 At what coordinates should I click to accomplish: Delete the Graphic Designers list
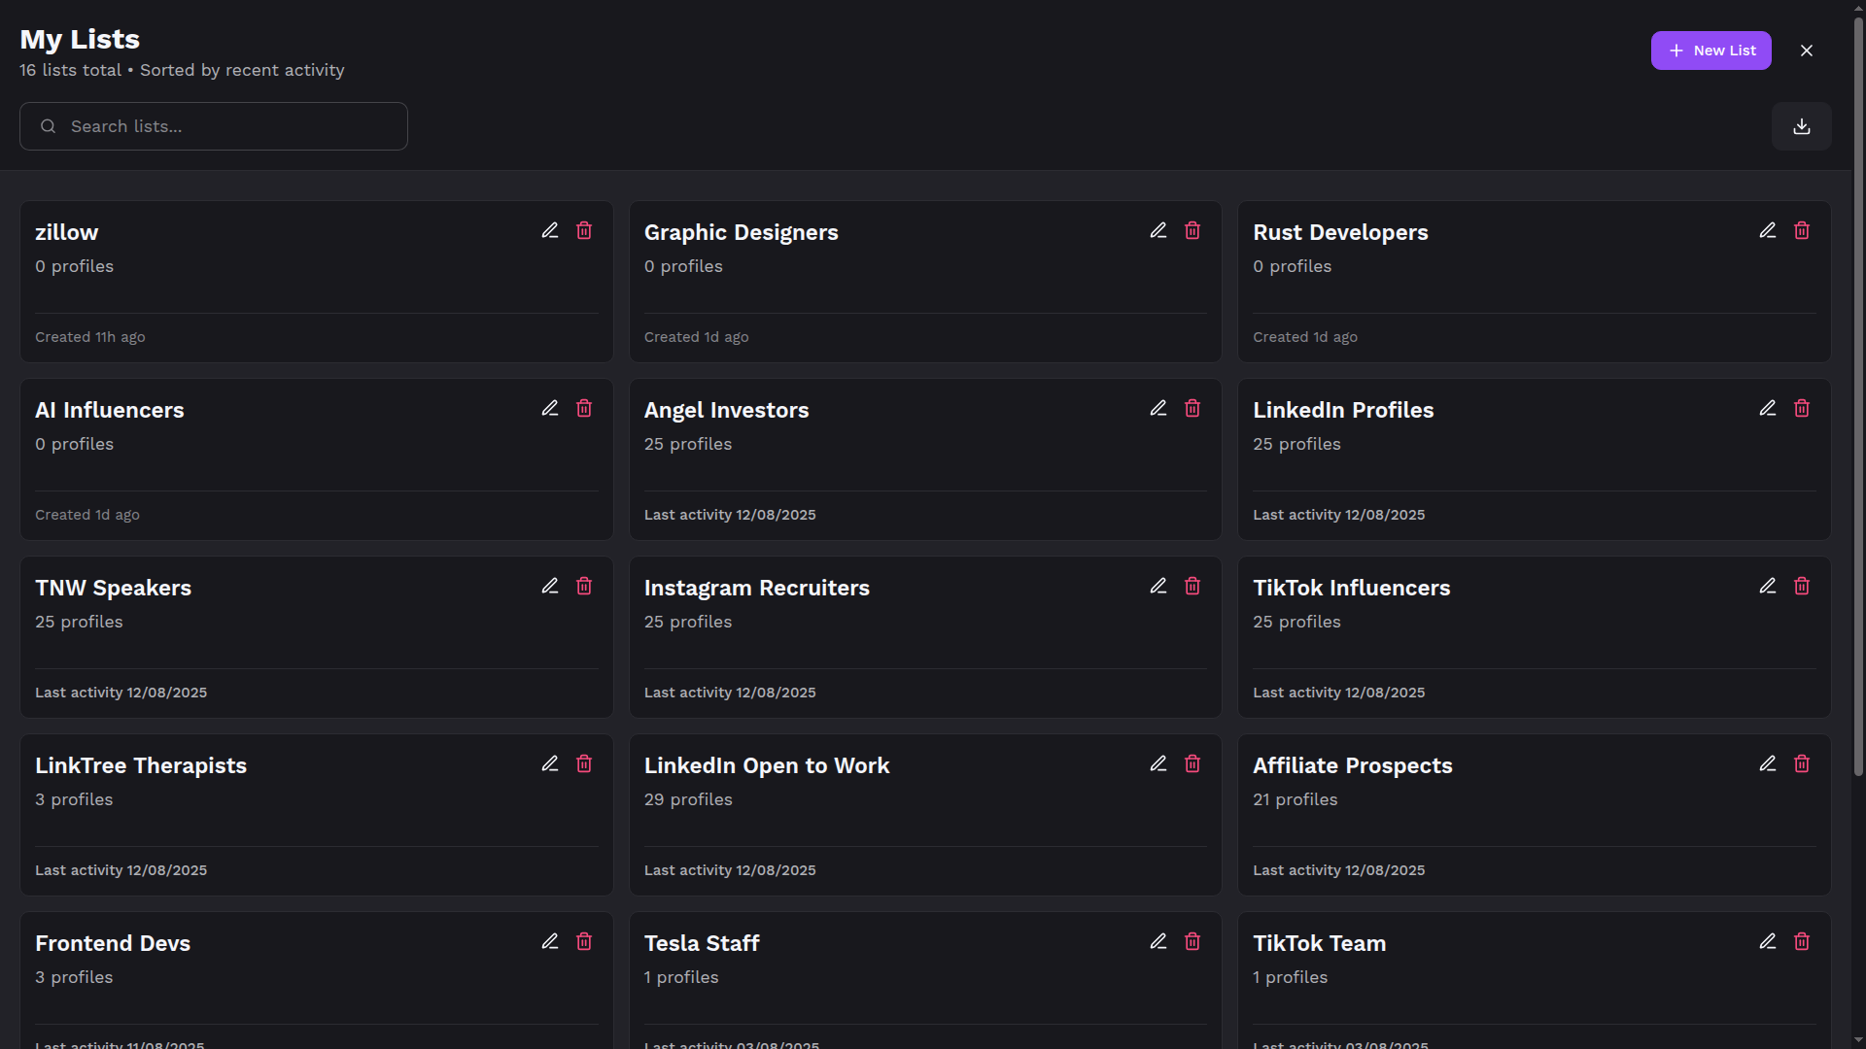pos(1192,230)
